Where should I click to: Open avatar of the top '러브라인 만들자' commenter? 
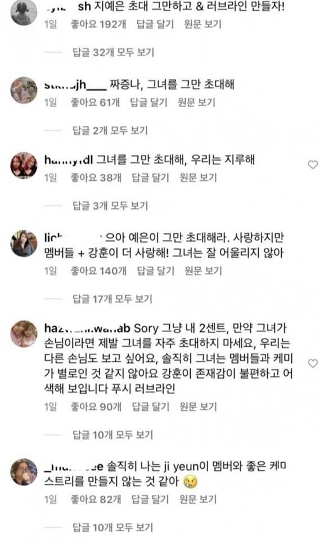click(24, 12)
